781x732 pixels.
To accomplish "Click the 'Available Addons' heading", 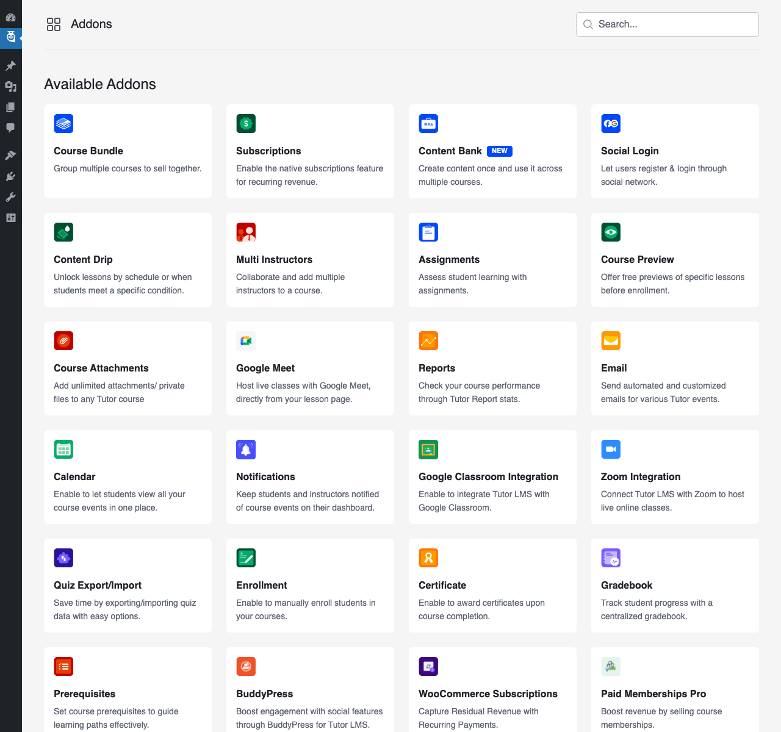I will (x=100, y=84).
